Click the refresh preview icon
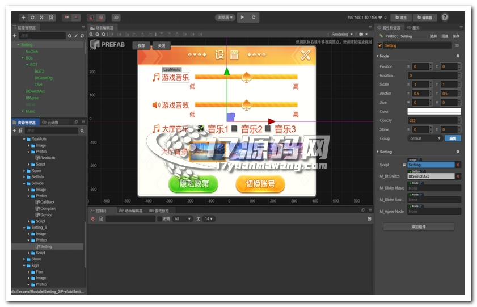The height and width of the screenshot is (307, 477). (254, 18)
